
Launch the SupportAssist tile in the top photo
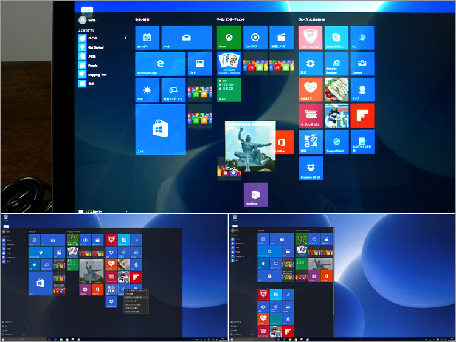[336, 142]
